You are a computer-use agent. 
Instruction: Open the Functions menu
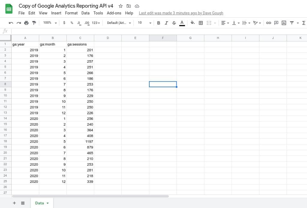point(303,23)
